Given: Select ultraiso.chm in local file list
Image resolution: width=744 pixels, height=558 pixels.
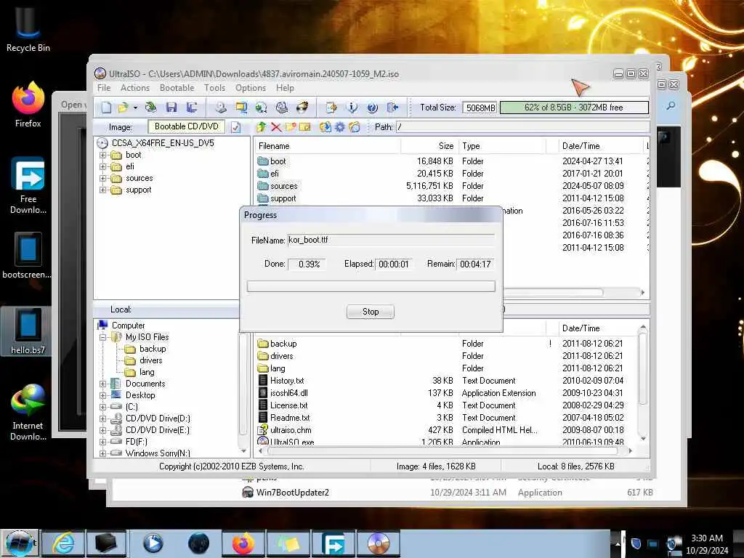Looking at the screenshot, I should pos(291,430).
